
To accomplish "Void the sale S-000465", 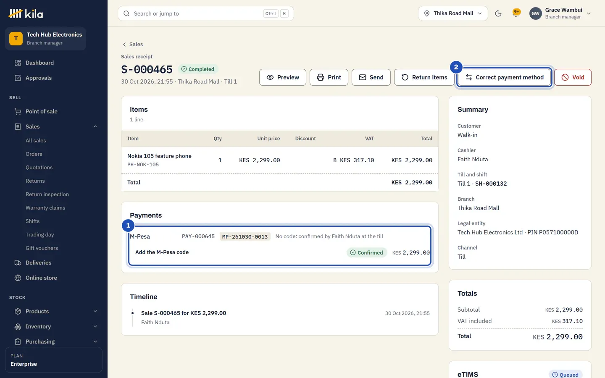I will click(x=573, y=77).
